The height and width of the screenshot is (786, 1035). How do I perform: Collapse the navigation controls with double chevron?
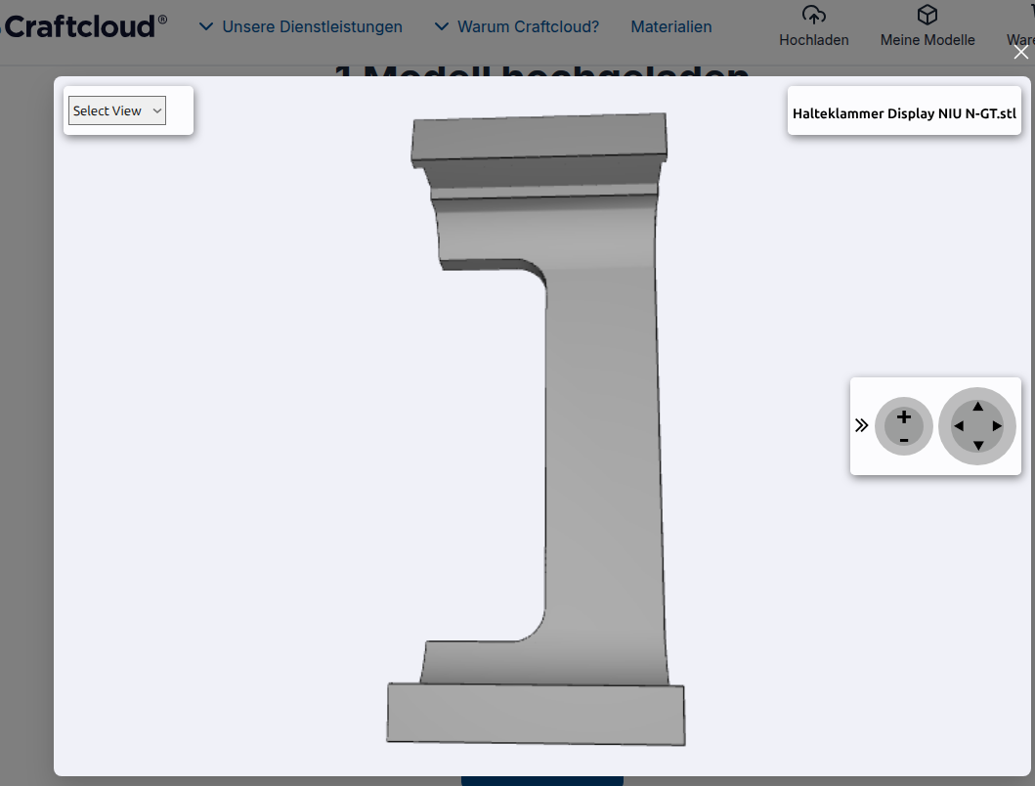point(861,425)
